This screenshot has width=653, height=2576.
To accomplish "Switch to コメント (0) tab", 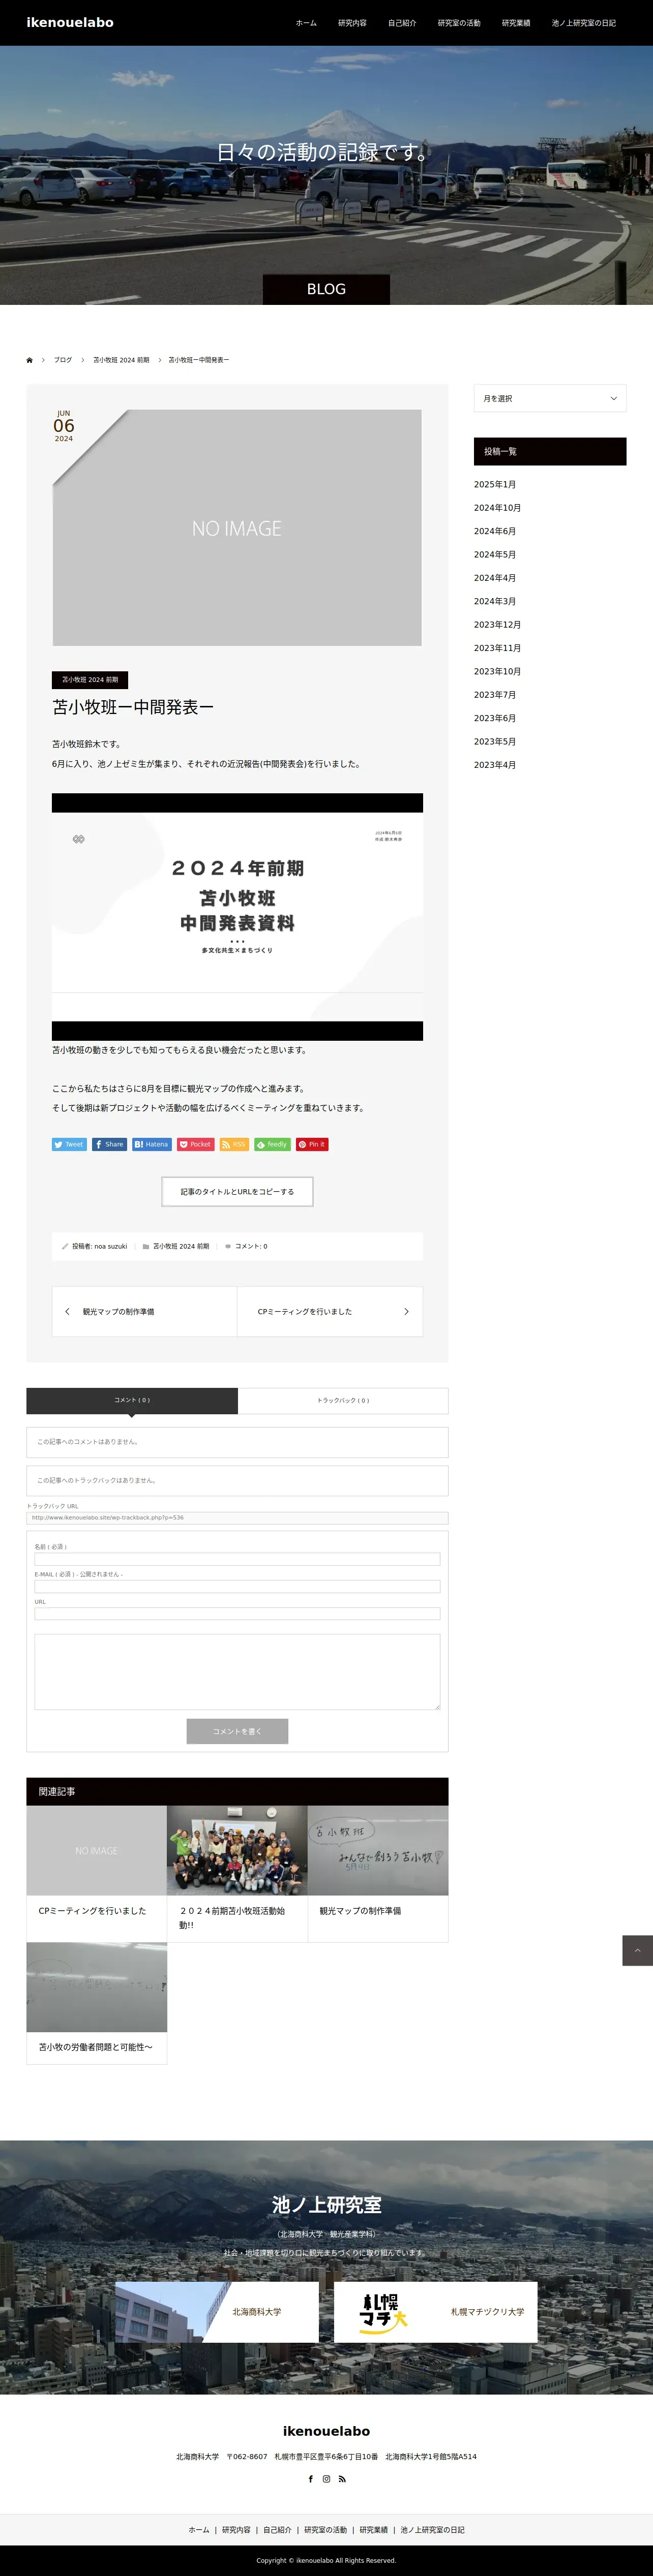I will [x=132, y=1400].
